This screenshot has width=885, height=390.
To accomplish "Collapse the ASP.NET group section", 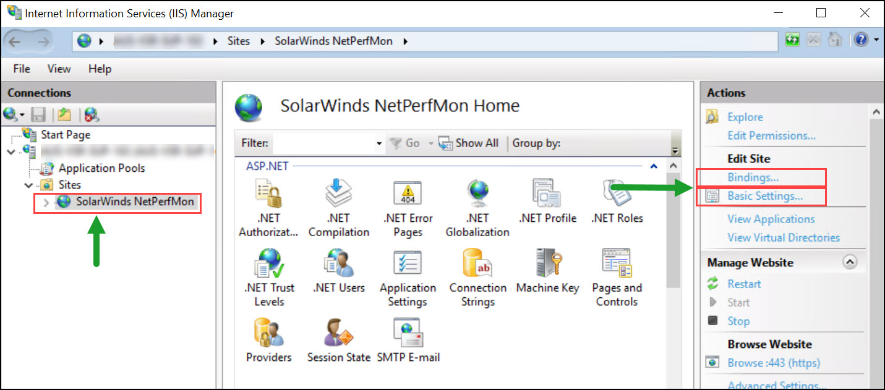I will pyautogui.click(x=653, y=166).
